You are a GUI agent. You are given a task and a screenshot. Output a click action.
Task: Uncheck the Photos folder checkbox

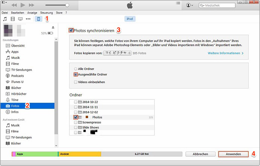76,117
